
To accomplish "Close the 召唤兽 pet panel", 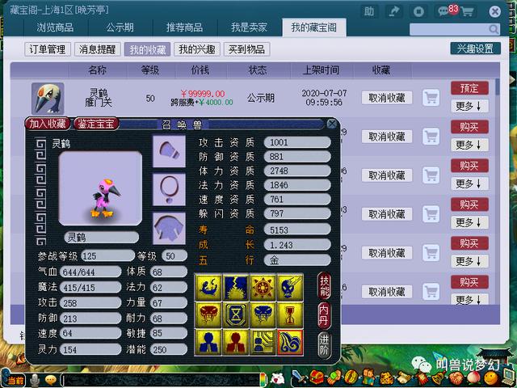I will click(x=332, y=124).
